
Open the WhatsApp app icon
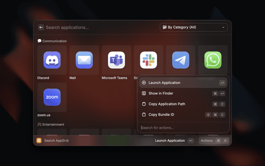click(x=213, y=60)
